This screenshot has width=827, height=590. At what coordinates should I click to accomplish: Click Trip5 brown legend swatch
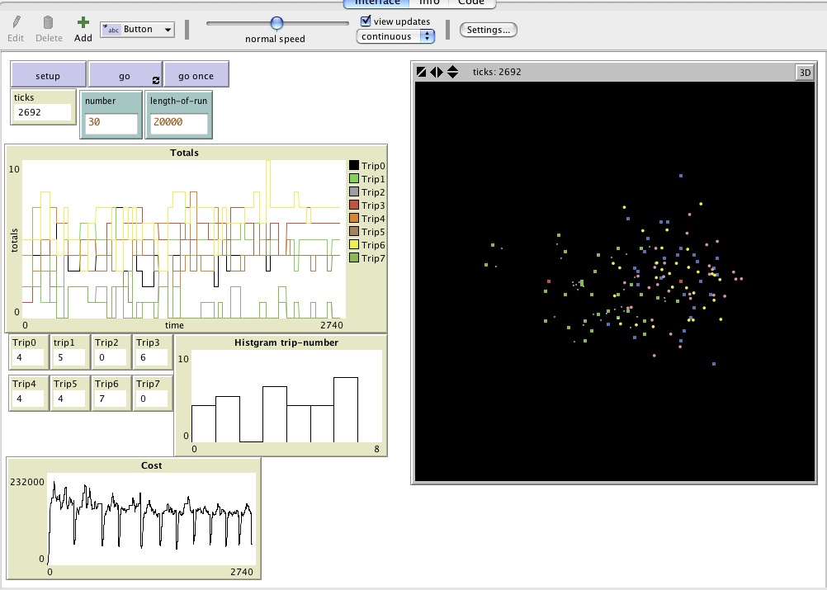click(354, 232)
